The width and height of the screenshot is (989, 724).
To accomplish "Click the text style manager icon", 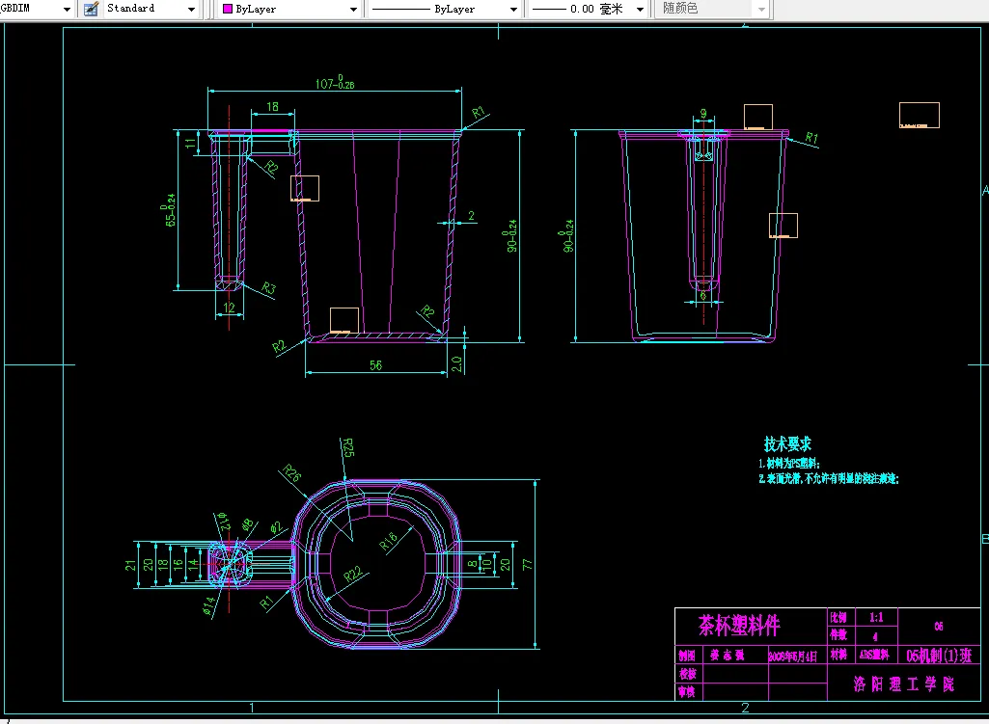I will (91, 9).
